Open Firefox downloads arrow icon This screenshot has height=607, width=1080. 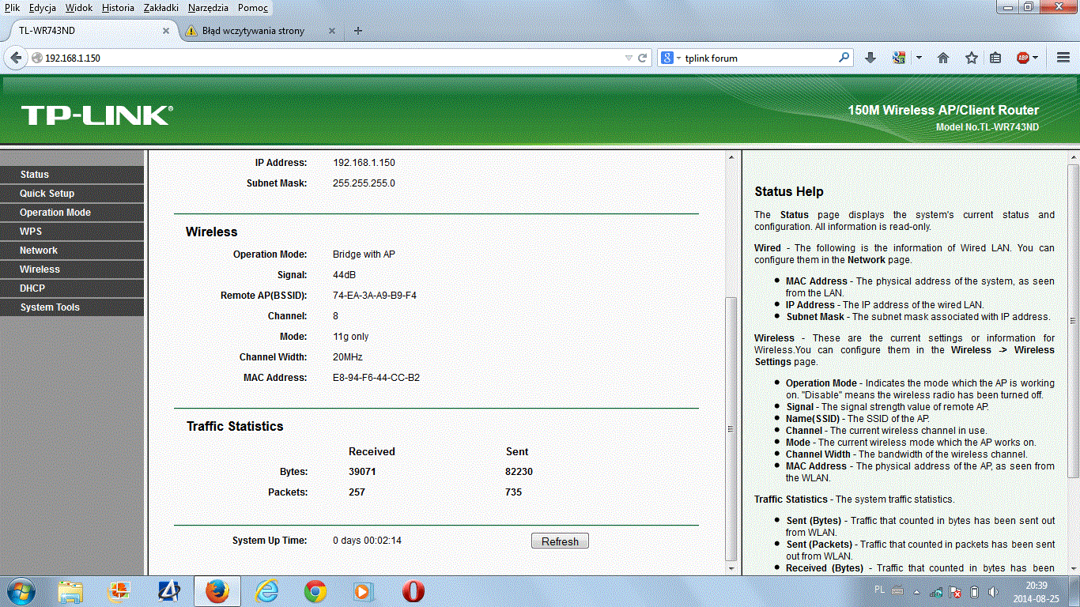[870, 58]
